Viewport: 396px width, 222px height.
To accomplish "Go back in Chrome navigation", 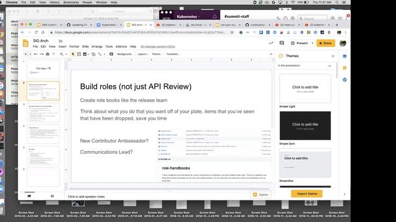I will coord(23,33).
